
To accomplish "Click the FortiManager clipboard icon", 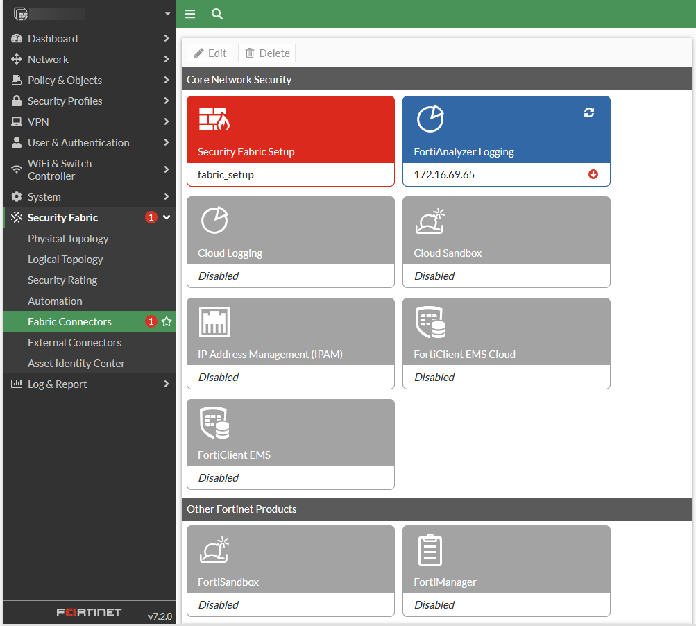I will tap(430, 550).
